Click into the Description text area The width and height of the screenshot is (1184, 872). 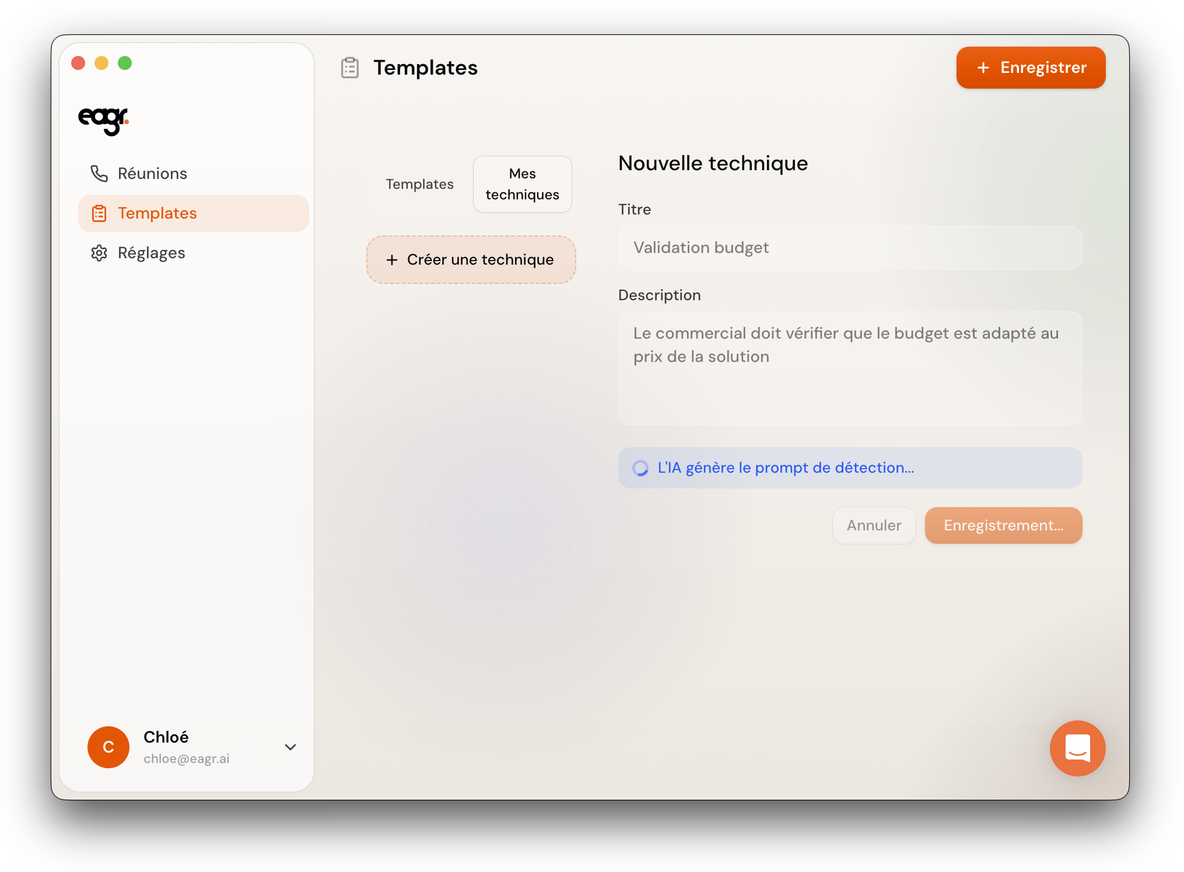click(849, 368)
